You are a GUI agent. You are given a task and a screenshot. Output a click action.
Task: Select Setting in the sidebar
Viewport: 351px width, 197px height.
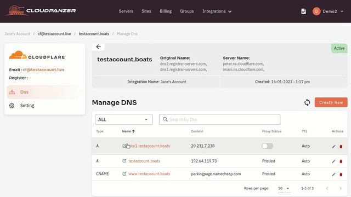pyautogui.click(x=44, y=106)
